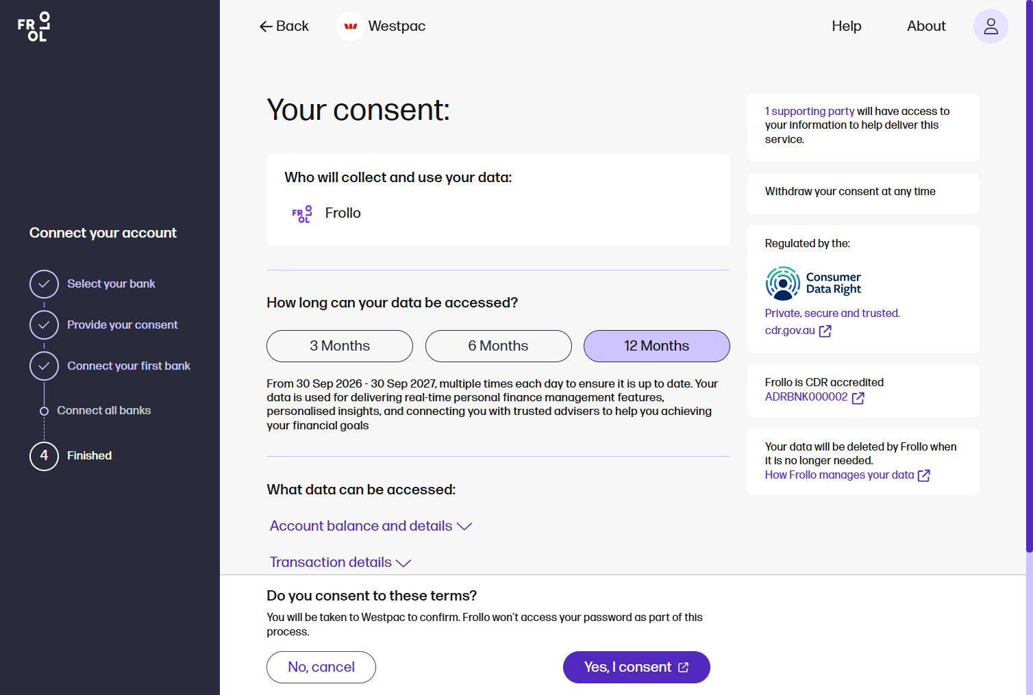Click the Your consent: heading
The image size is (1033, 695).
pyautogui.click(x=358, y=110)
